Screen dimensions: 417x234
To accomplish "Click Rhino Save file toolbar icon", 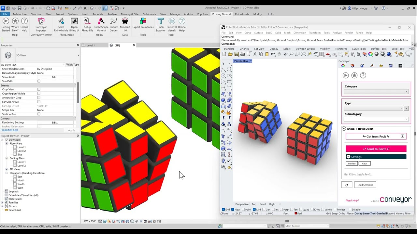I will point(237,54).
